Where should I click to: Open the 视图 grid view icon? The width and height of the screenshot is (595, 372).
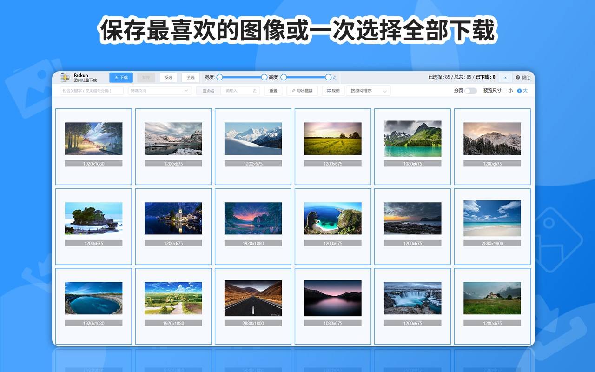[328, 91]
